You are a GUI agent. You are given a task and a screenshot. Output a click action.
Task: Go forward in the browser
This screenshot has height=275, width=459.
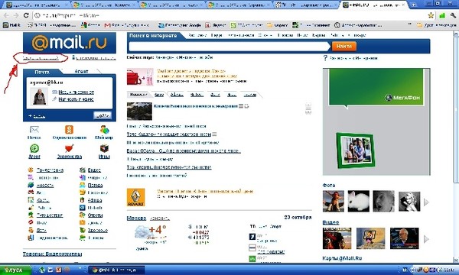click(16, 15)
